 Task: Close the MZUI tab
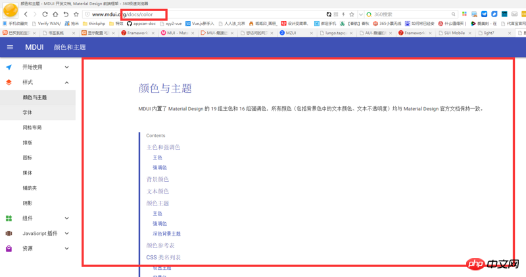click(311, 33)
